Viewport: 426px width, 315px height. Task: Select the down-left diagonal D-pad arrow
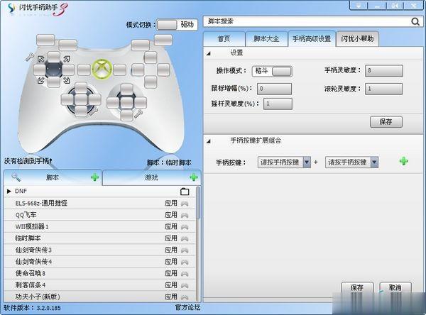click(41, 80)
